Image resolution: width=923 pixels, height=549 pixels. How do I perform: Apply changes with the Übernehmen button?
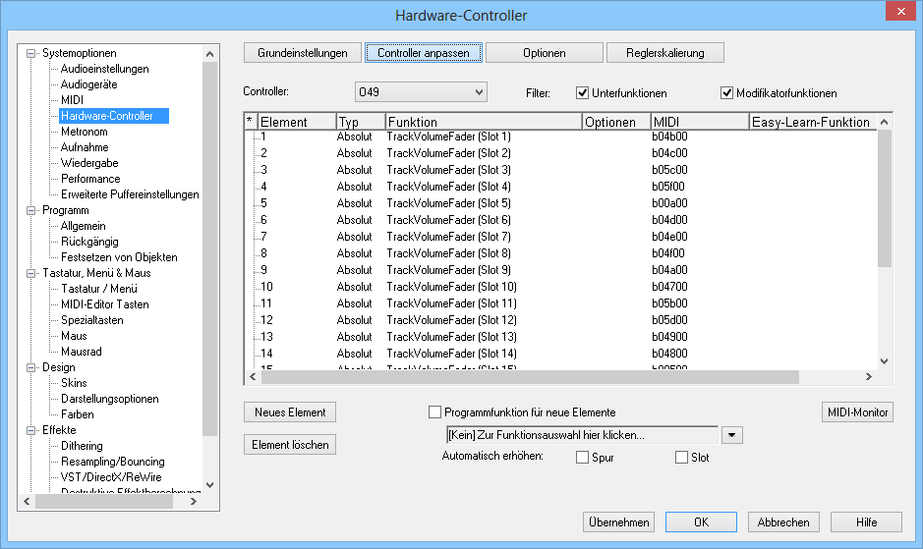point(618,522)
